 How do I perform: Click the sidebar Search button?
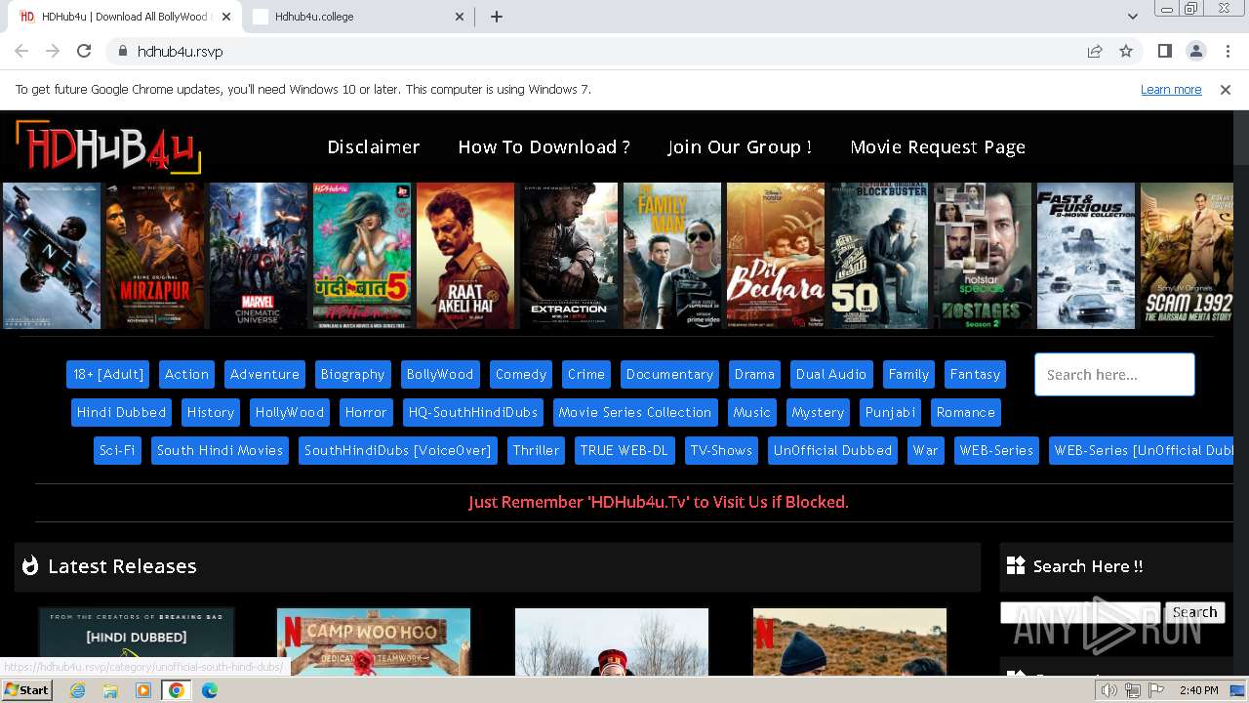[1194, 612]
